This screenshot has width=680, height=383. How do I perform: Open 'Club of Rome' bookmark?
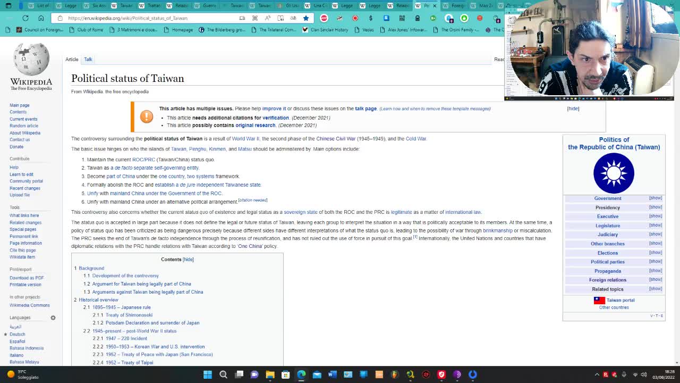tap(86, 30)
